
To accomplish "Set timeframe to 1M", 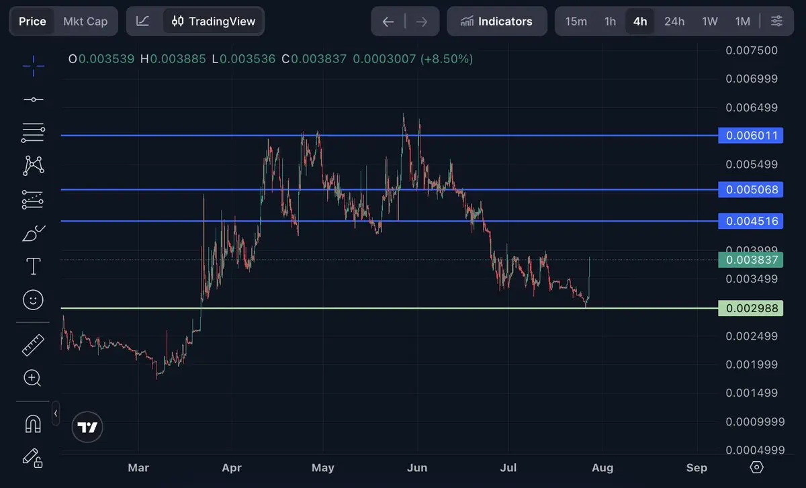I will pos(742,21).
